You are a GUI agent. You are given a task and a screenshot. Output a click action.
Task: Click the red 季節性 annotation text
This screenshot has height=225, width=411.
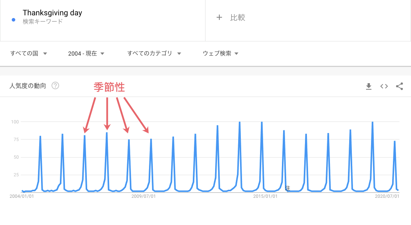tap(109, 87)
